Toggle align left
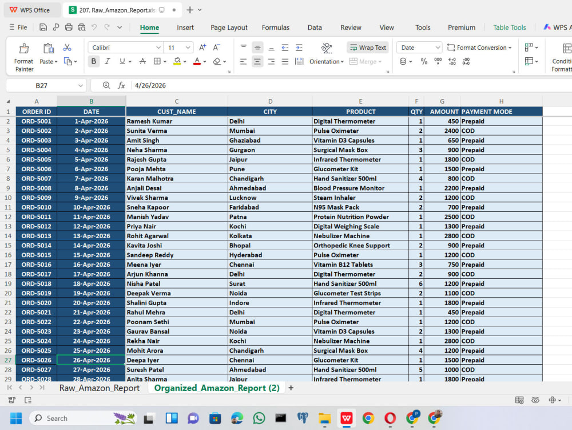The width and height of the screenshot is (572, 430). tap(243, 61)
